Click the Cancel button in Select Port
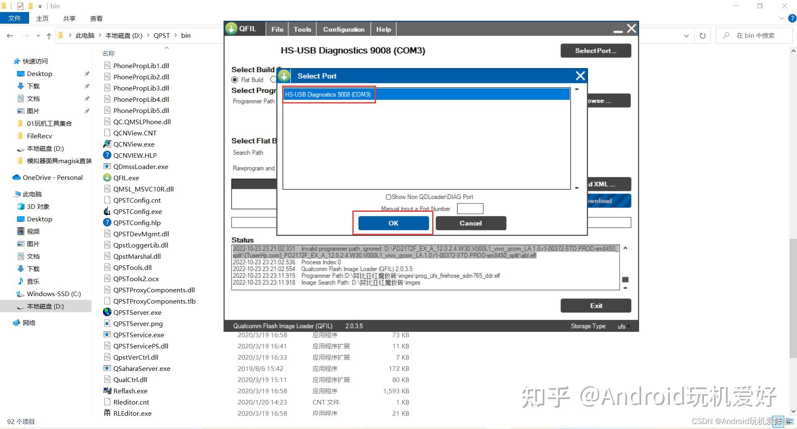 click(x=471, y=223)
